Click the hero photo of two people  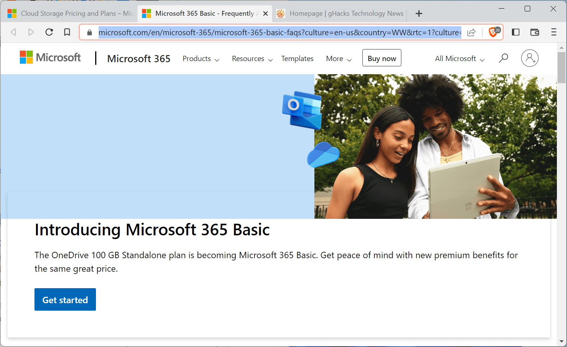coord(435,146)
